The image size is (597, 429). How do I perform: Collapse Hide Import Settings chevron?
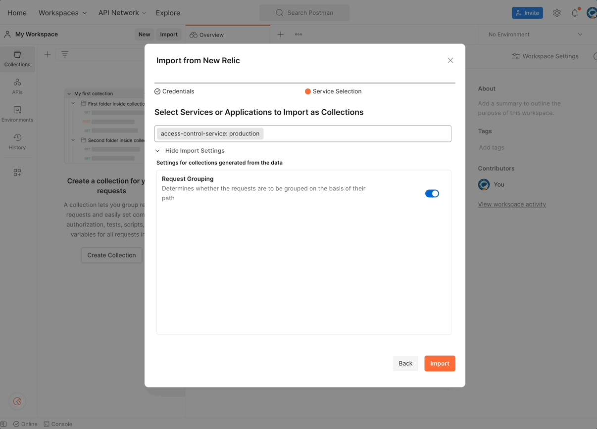pyautogui.click(x=157, y=151)
